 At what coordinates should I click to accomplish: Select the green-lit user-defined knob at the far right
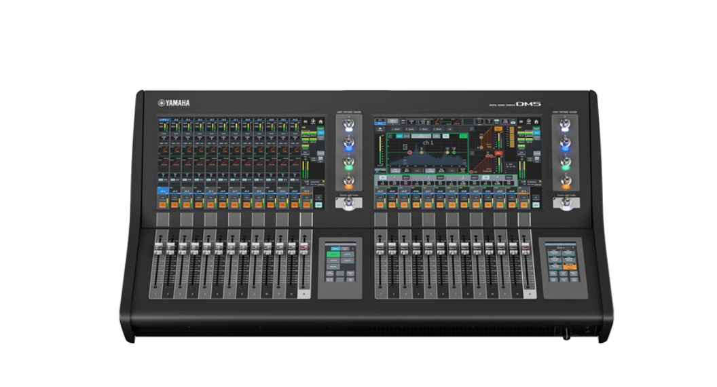(x=566, y=164)
